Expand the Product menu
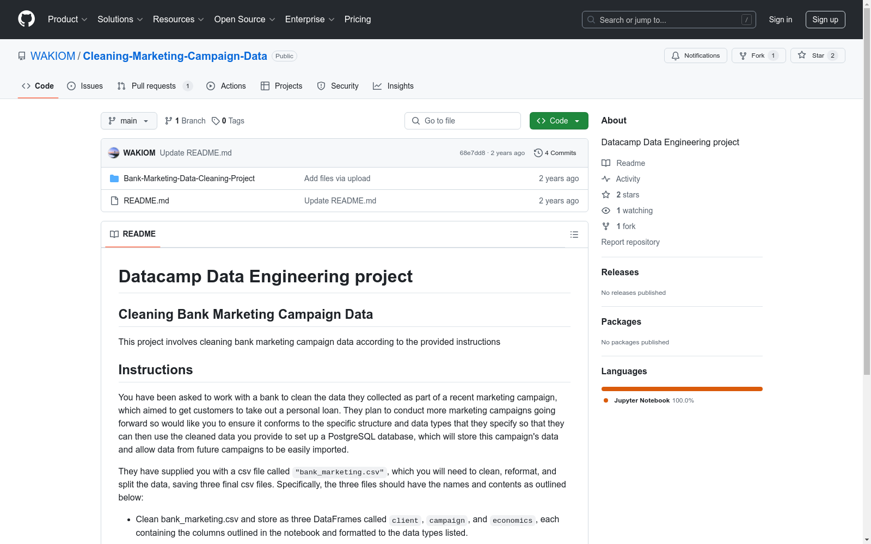The width and height of the screenshot is (871, 544). [68, 20]
